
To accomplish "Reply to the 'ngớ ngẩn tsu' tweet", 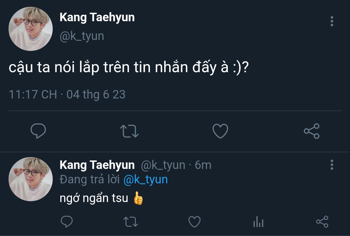I will pos(67,222).
